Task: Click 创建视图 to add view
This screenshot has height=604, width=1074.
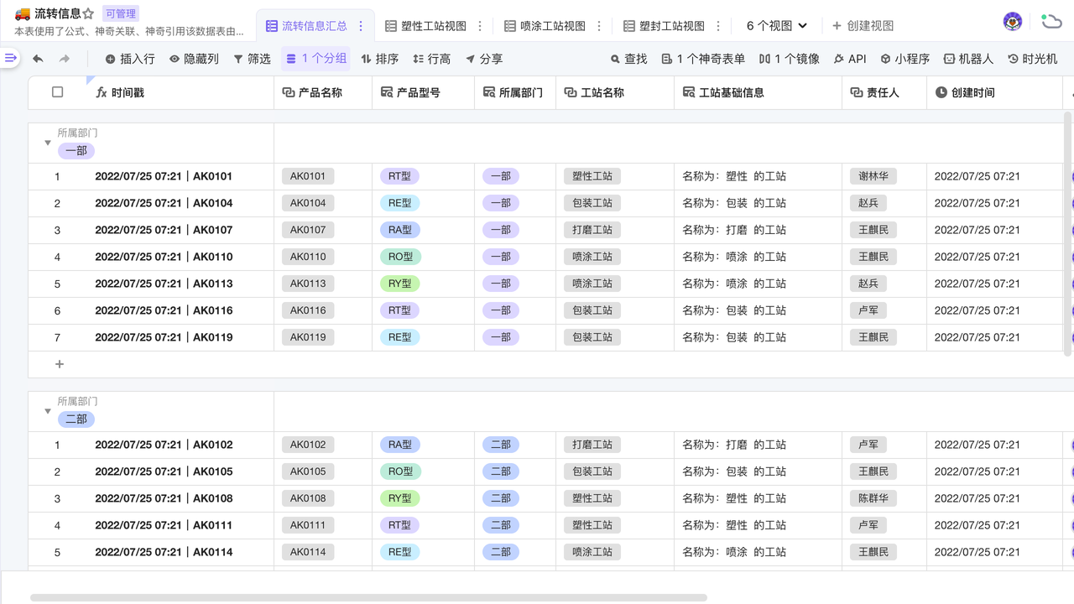Action: pos(863,26)
